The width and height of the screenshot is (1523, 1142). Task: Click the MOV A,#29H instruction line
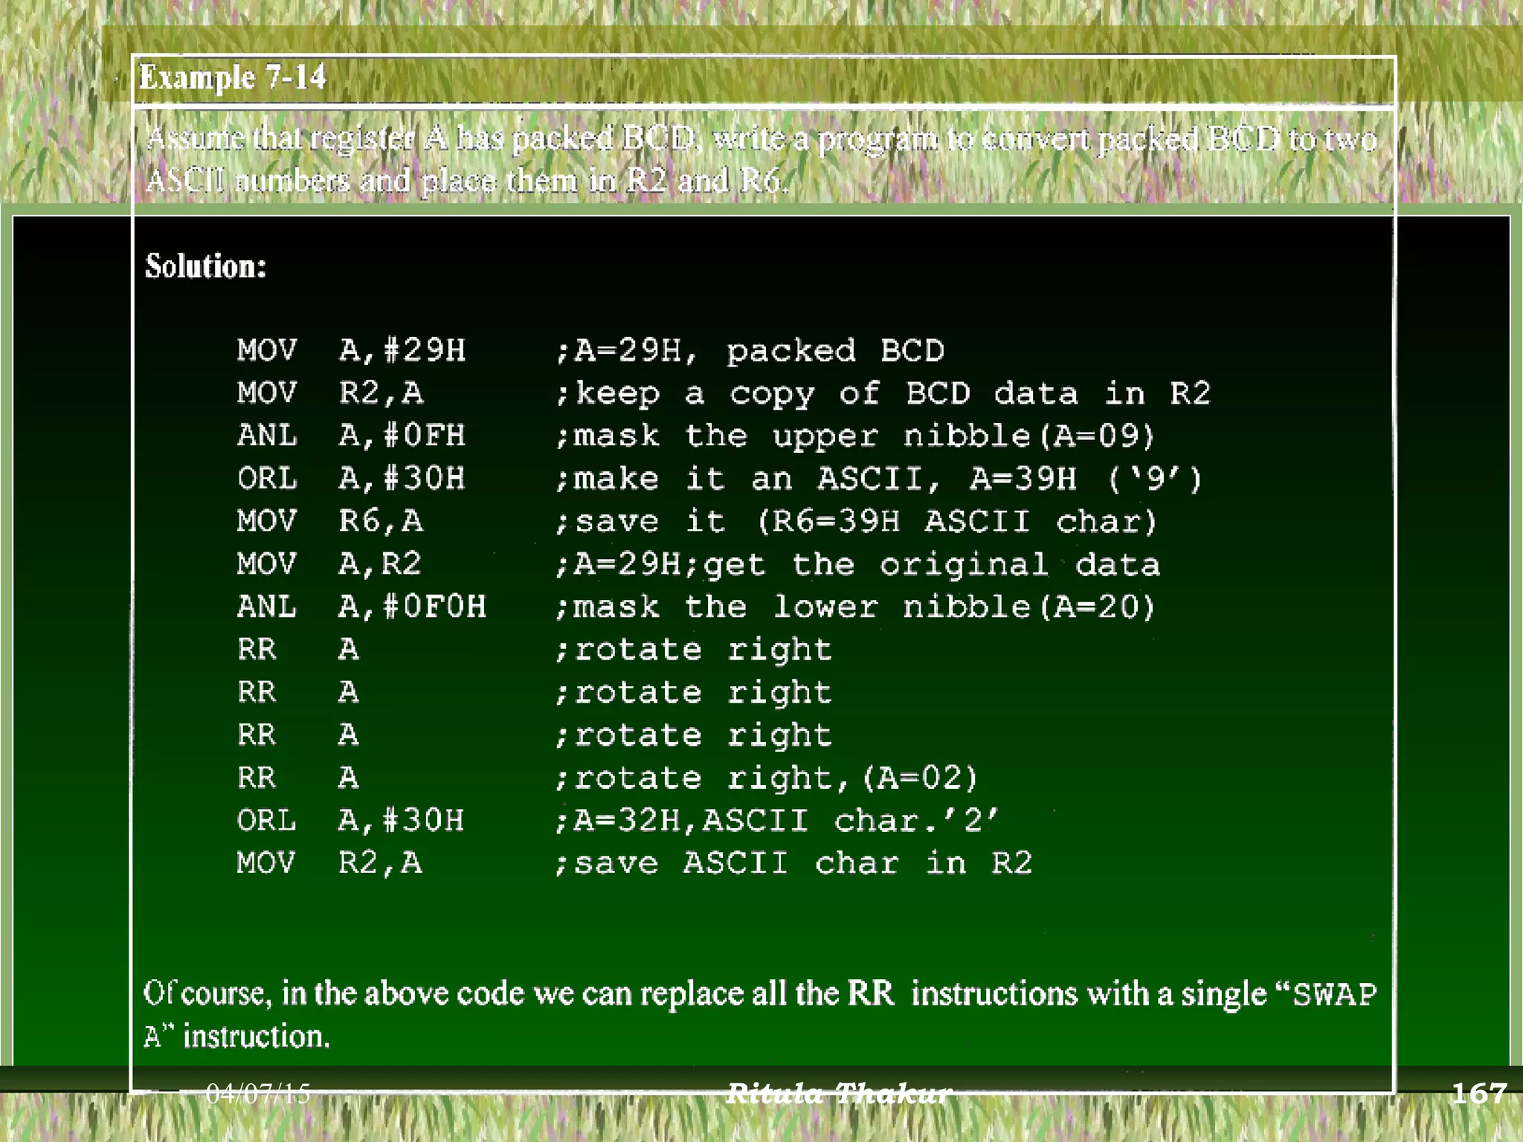click(351, 350)
